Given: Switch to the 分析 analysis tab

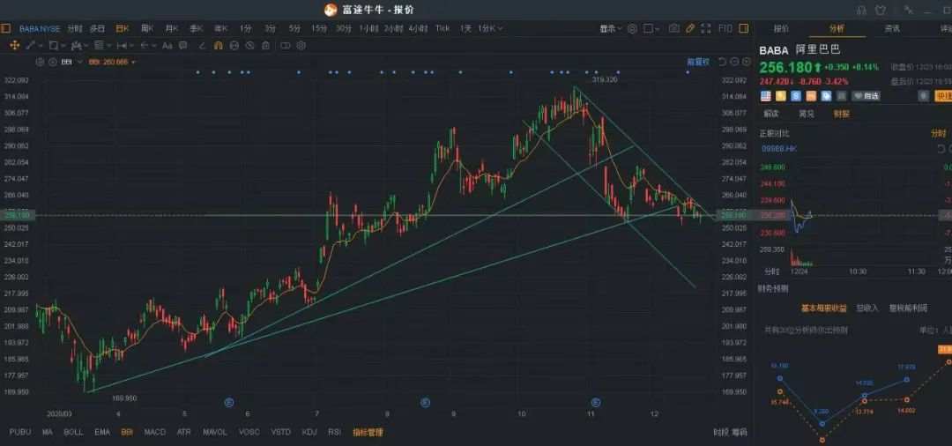Looking at the screenshot, I should tap(837, 28).
